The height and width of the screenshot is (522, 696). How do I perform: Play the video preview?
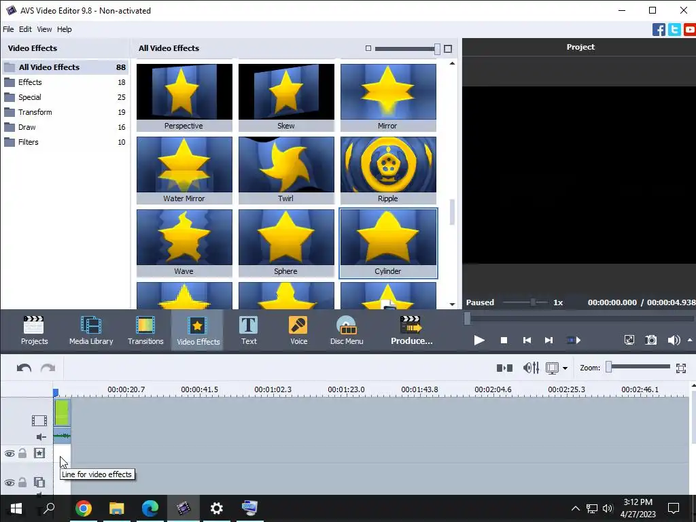[x=479, y=341]
